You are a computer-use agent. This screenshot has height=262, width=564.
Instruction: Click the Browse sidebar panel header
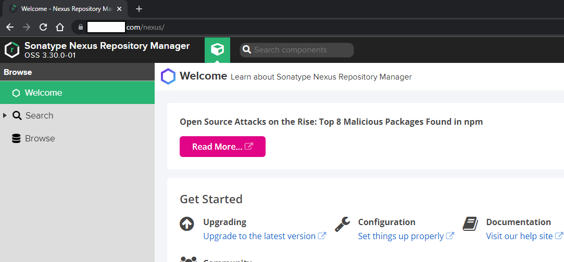(x=77, y=72)
